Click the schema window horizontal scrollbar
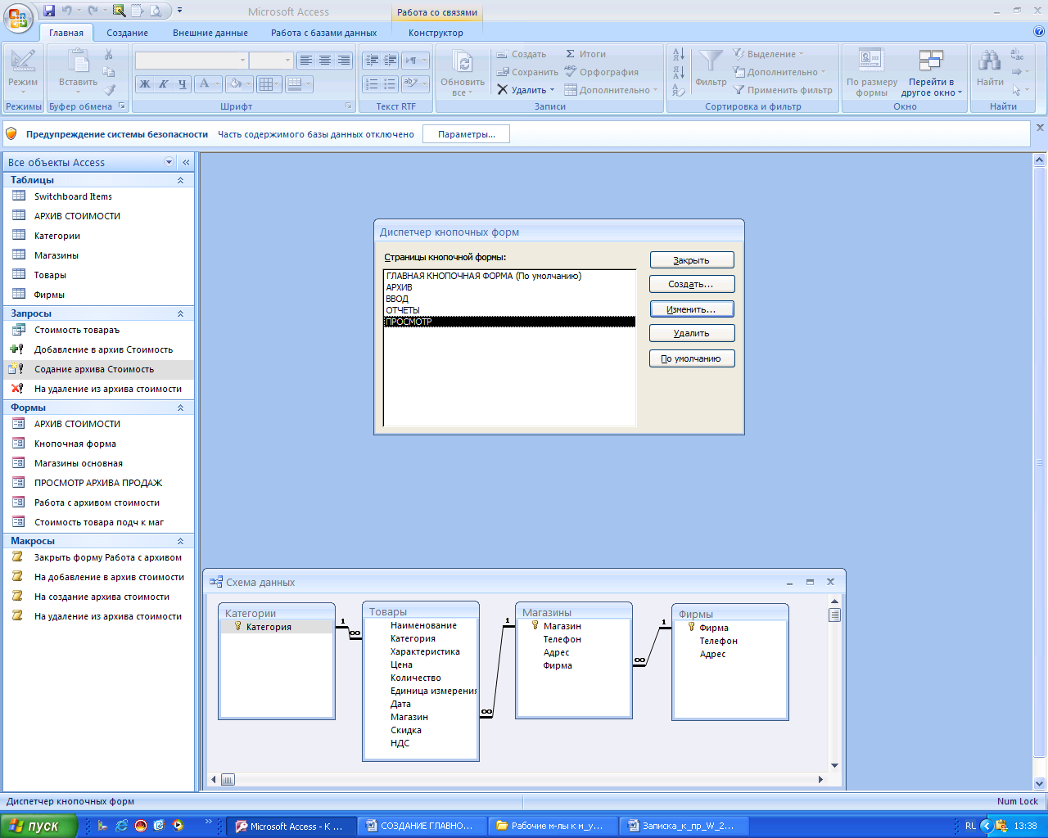This screenshot has height=838, width=1048. 524,780
